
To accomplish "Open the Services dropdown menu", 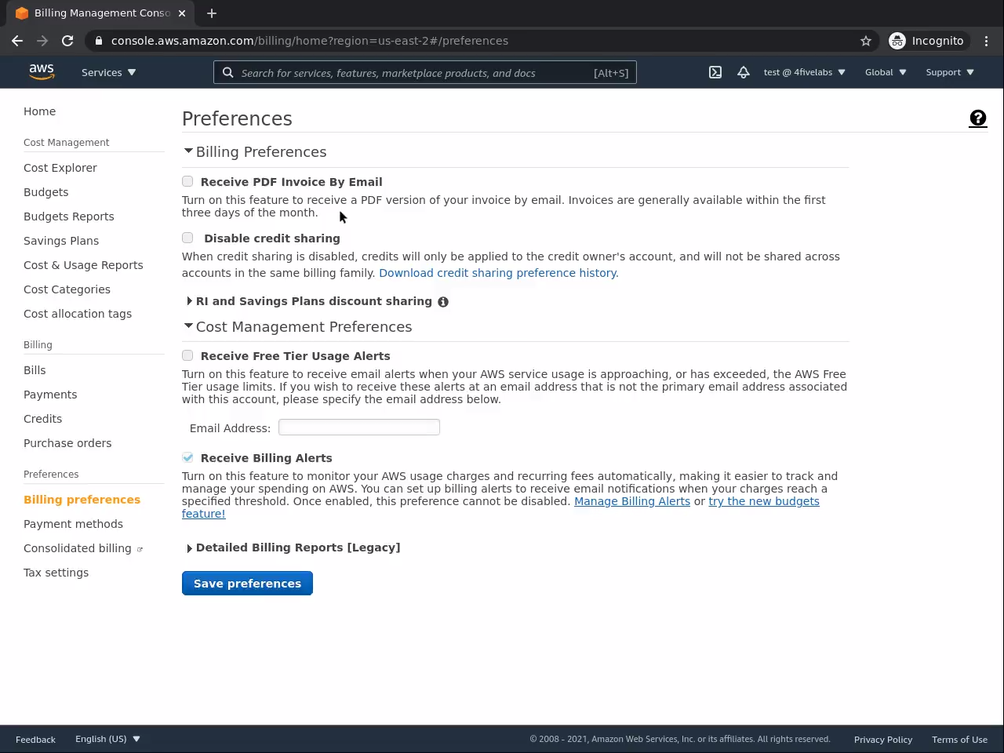I will tap(109, 72).
